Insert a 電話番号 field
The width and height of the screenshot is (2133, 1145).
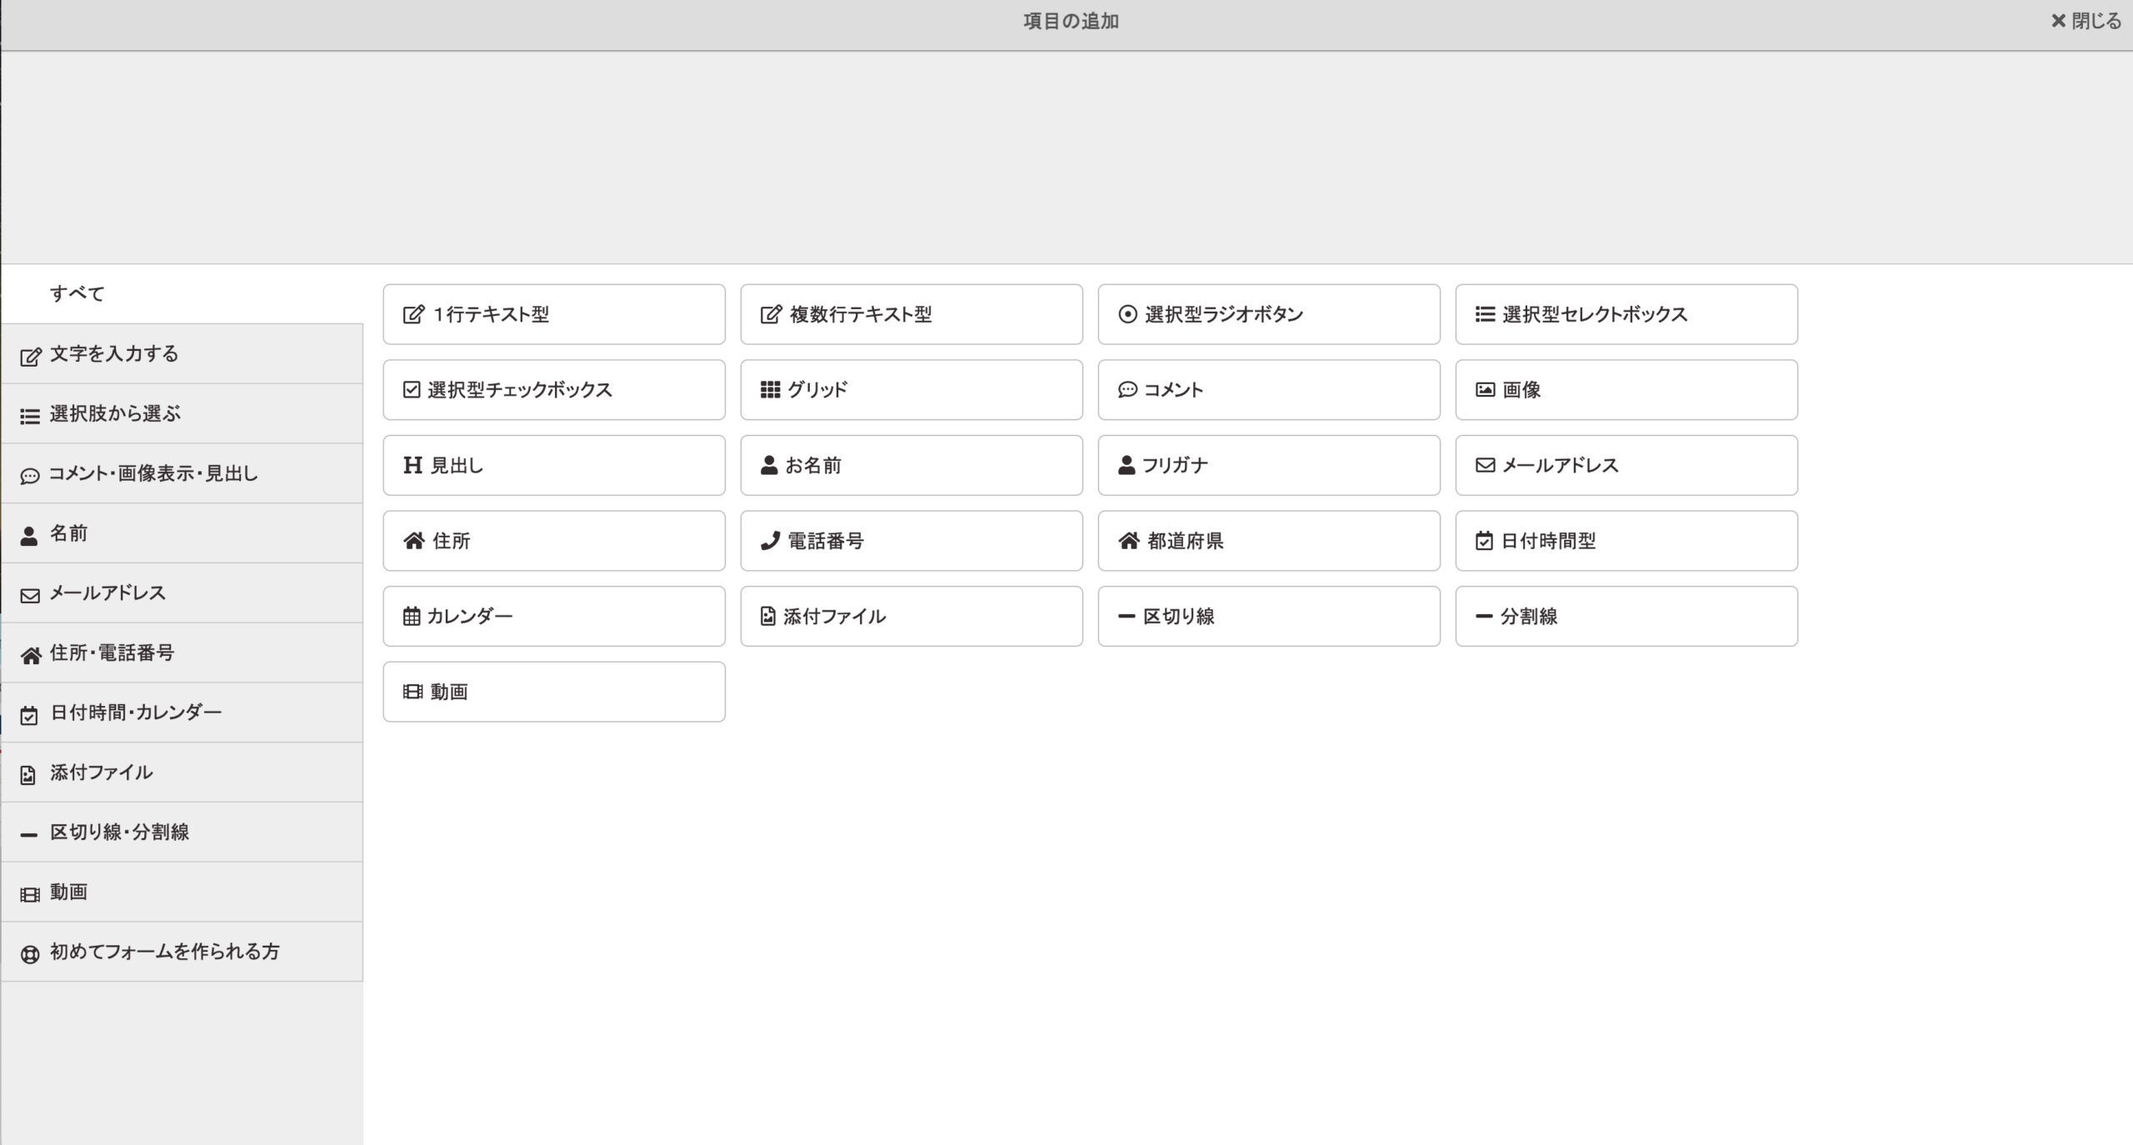pyautogui.click(x=911, y=540)
